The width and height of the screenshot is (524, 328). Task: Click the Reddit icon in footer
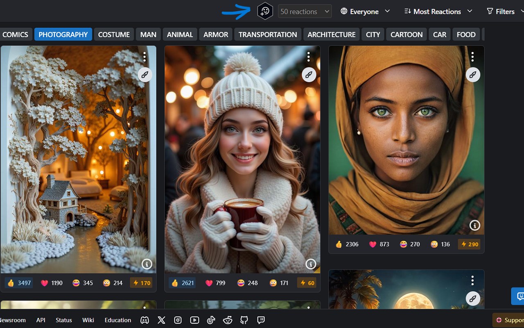click(x=228, y=320)
